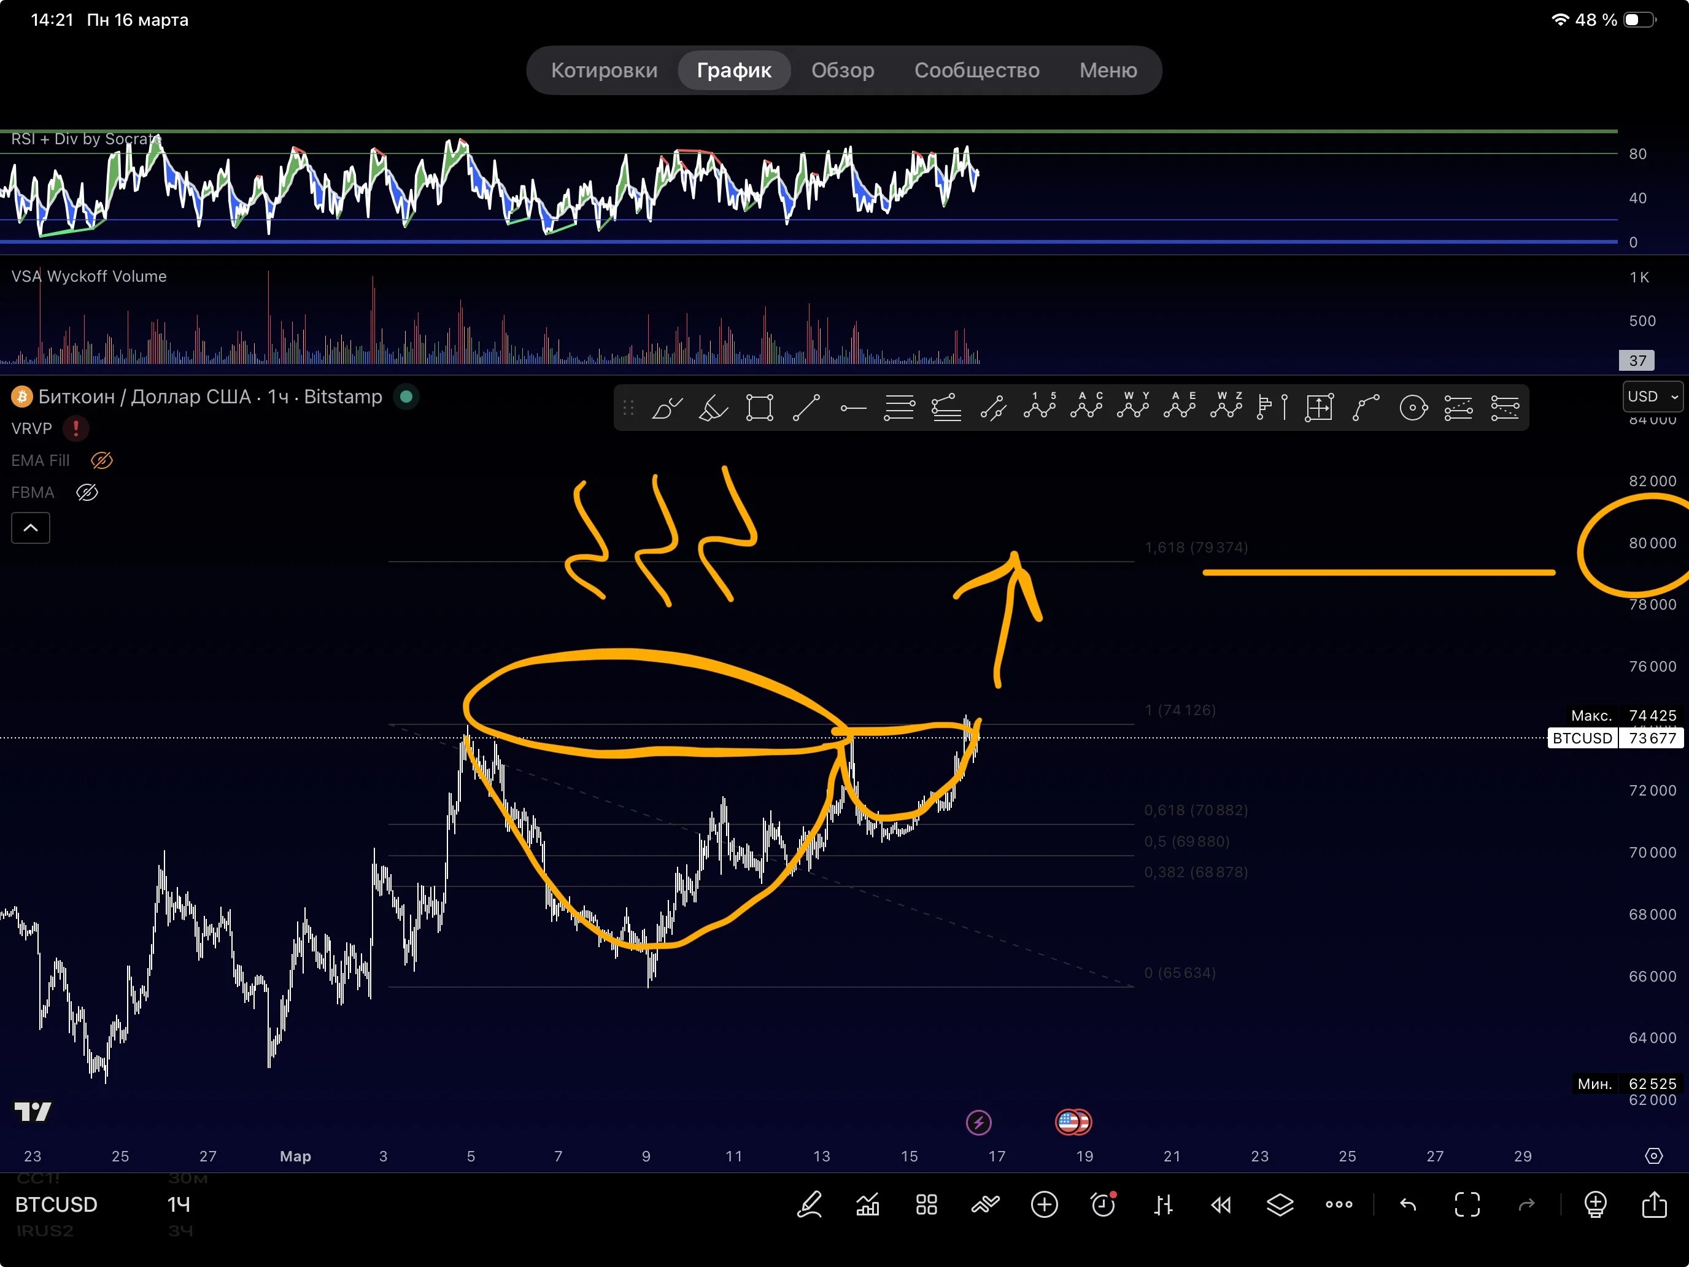This screenshot has width=1689, height=1267.
Task: Open chart layout grid selector
Action: pos(927,1205)
